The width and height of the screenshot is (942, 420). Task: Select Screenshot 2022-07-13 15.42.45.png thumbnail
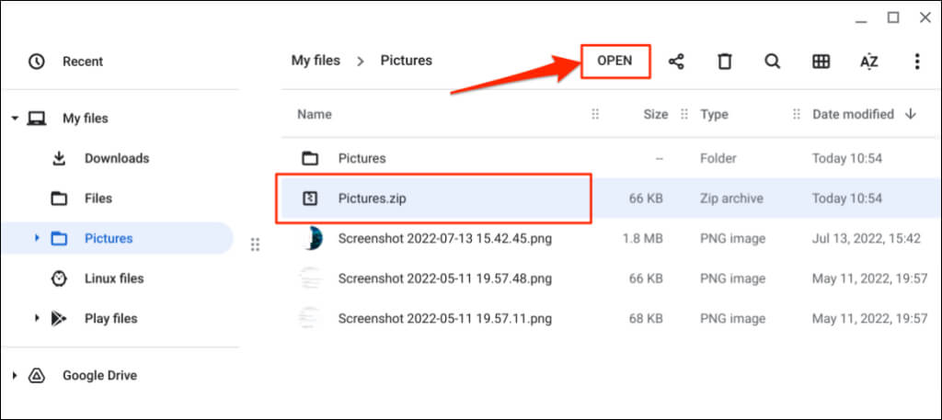point(311,239)
